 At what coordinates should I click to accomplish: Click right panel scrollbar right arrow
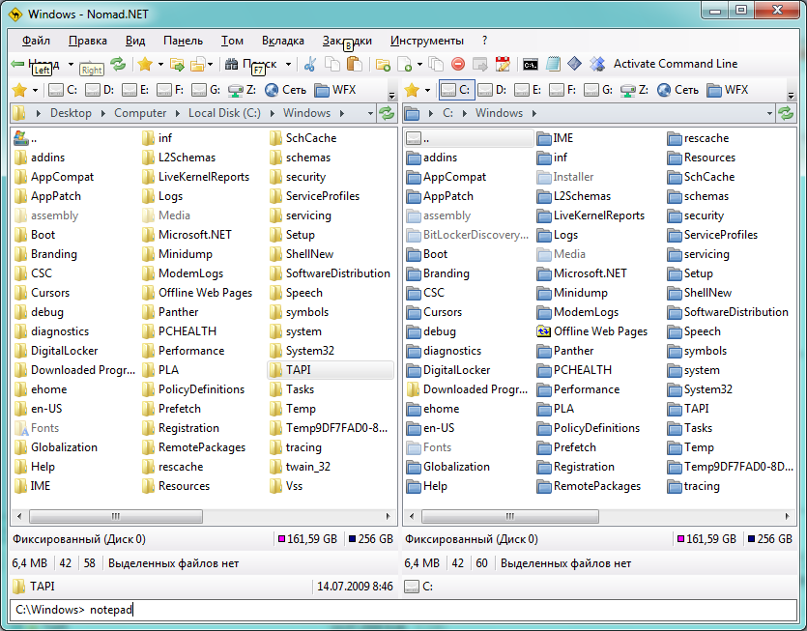pyautogui.click(x=787, y=516)
